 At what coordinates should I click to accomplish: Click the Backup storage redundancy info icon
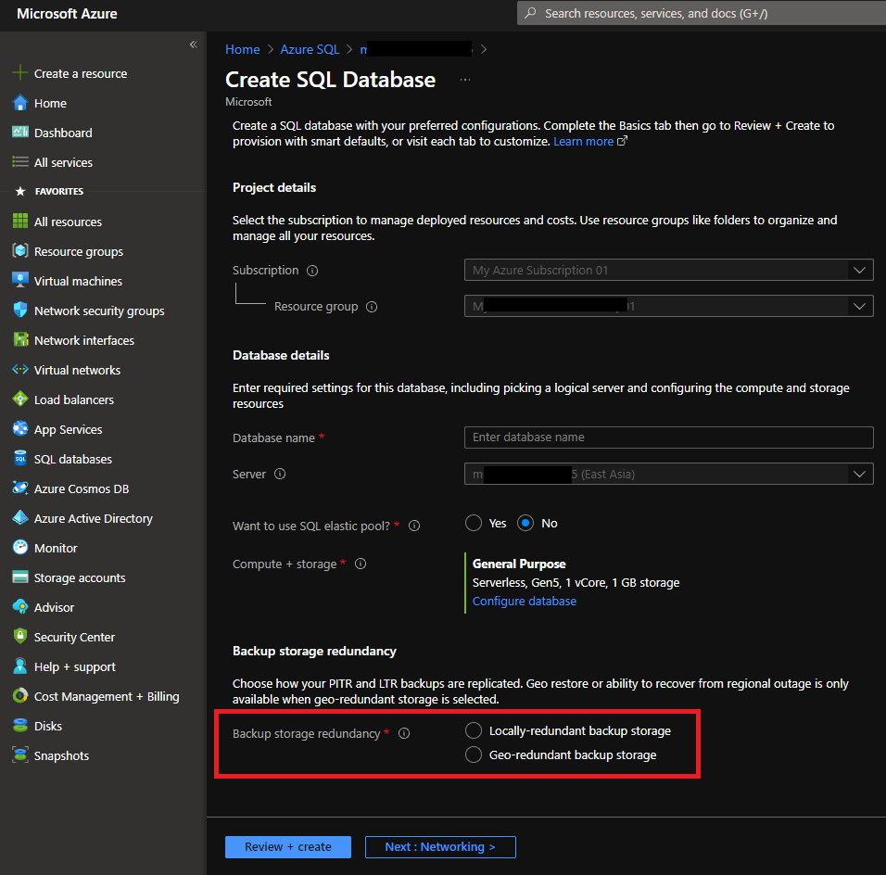(404, 733)
